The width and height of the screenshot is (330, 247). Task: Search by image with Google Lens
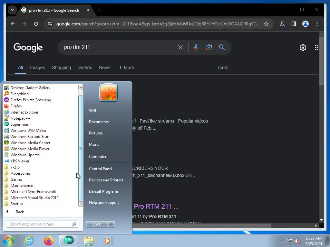point(209,47)
